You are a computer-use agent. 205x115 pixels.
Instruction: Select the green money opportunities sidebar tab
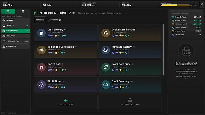(x=8, y=11)
